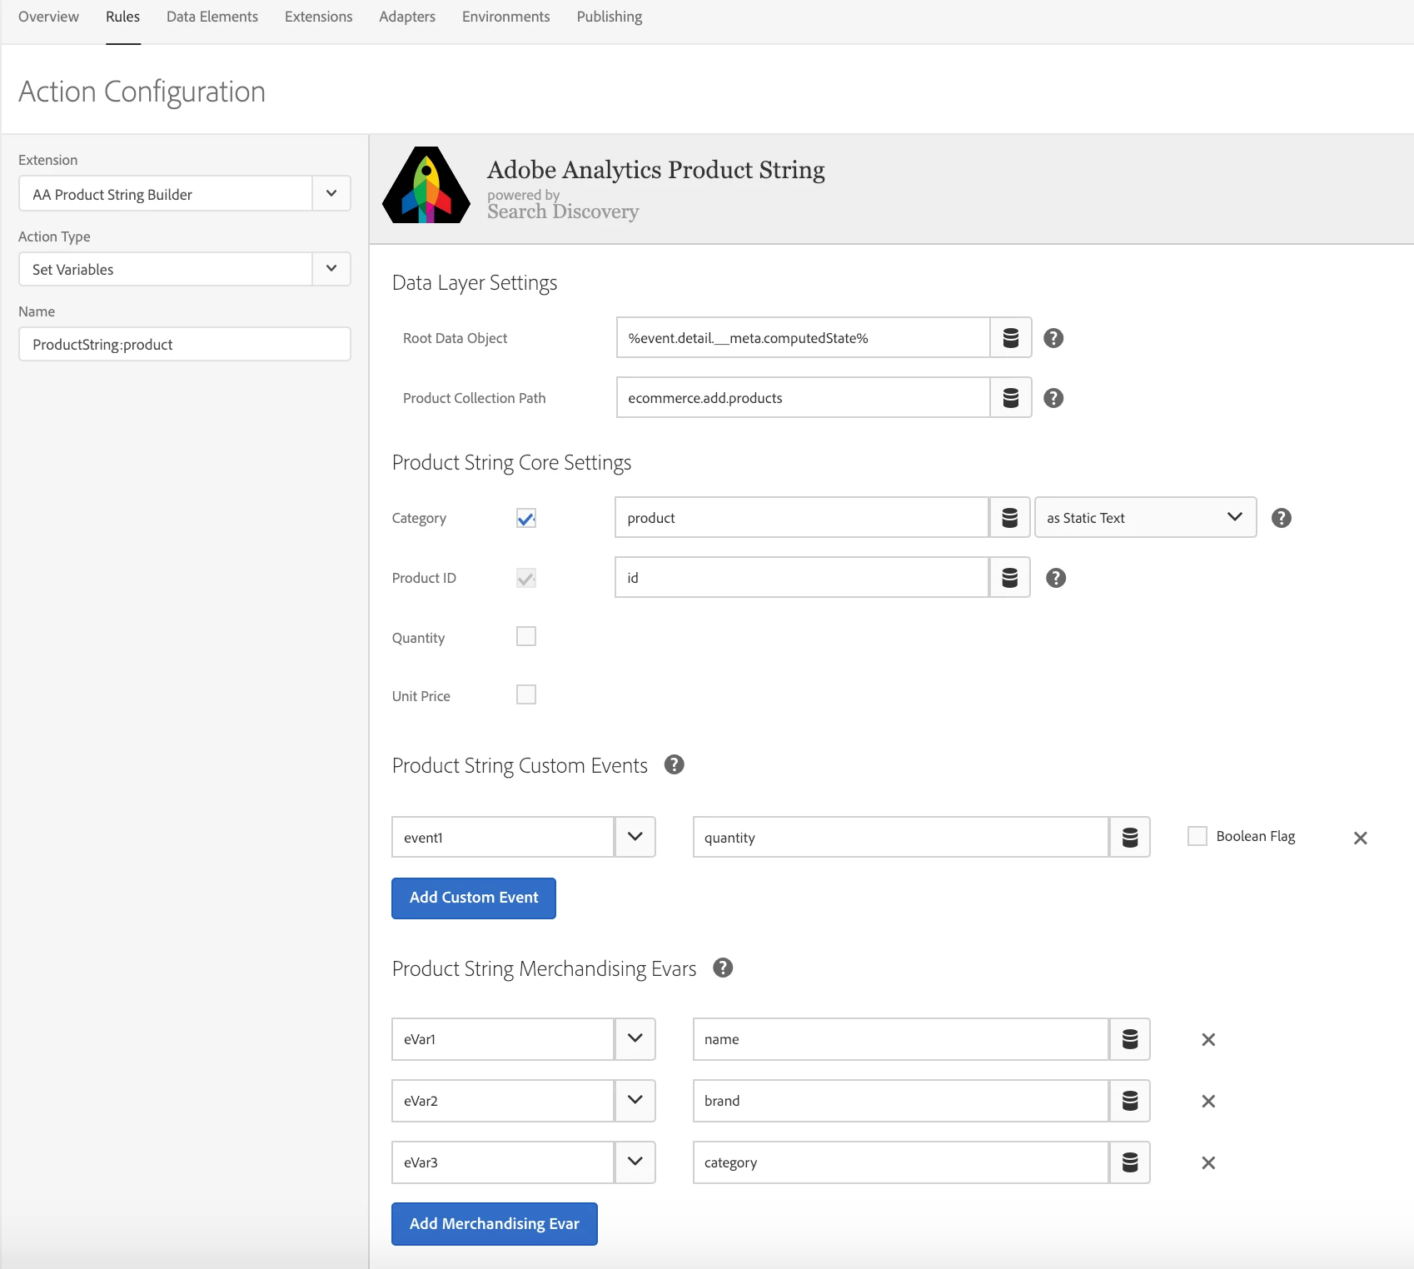Open data element picker for eVar3 category field
Image resolution: width=1414 pixels, height=1269 pixels.
pos(1130,1162)
